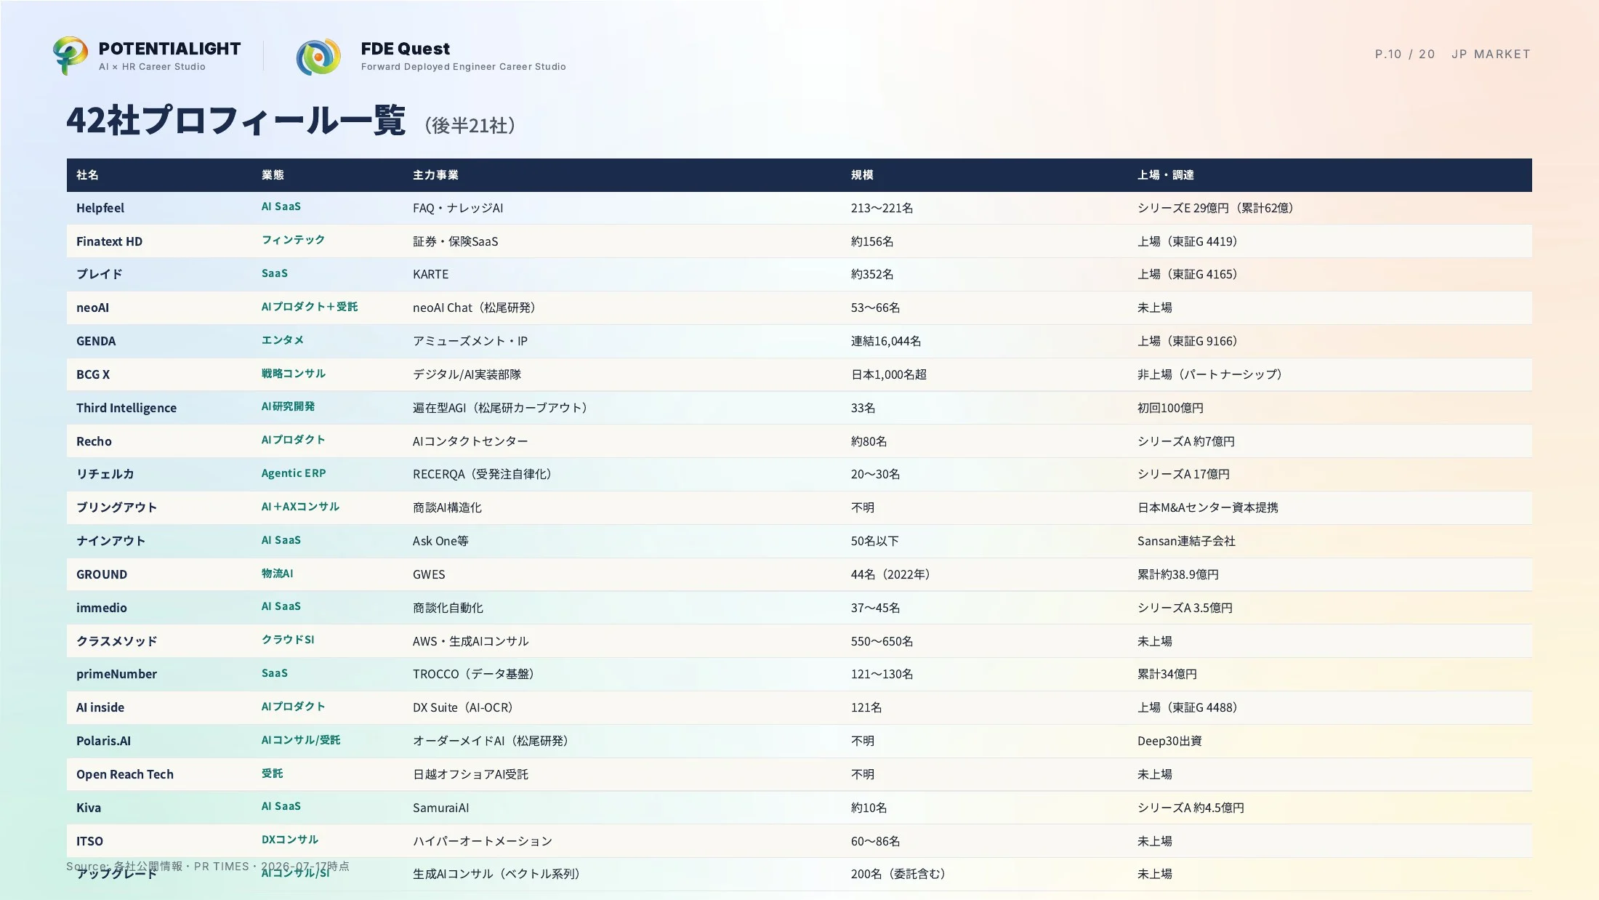Click the POTENTIALIGHT brand name text
Viewport: 1599px width, 900px height.
point(169,49)
